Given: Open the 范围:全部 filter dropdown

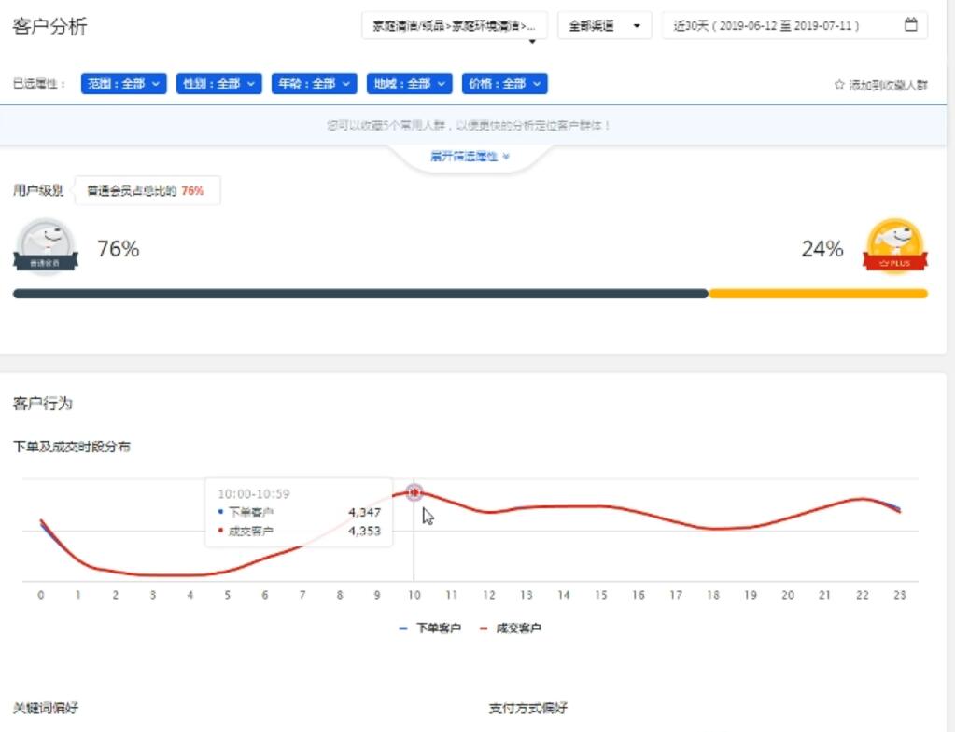Looking at the screenshot, I should (123, 83).
